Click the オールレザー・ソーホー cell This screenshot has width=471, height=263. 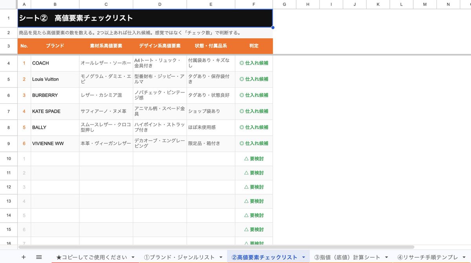click(106, 63)
